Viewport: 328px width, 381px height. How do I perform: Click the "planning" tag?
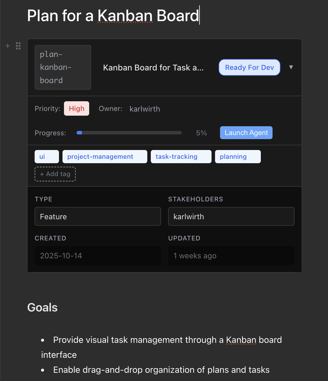238,156
